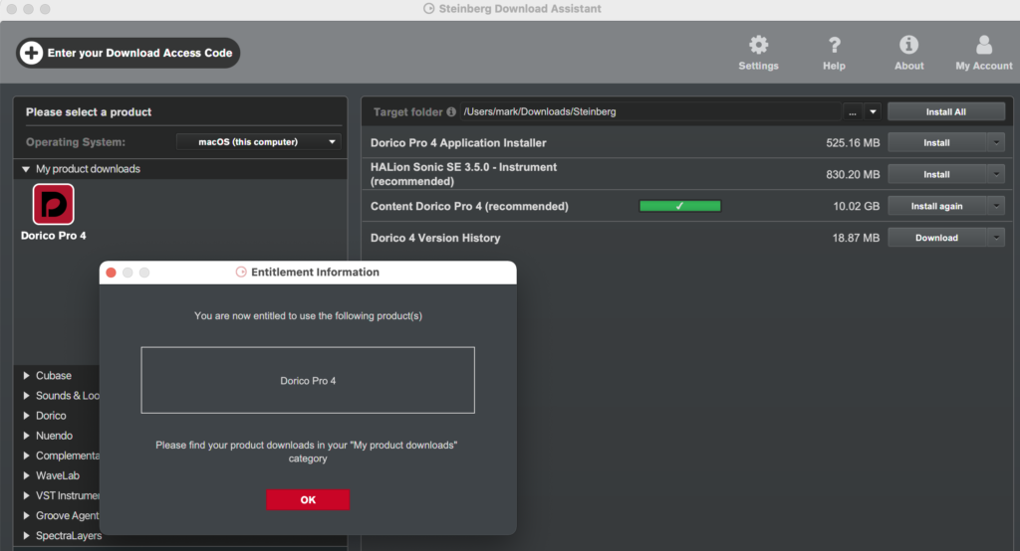Select the Dorico Pro 4 product icon

(x=54, y=204)
